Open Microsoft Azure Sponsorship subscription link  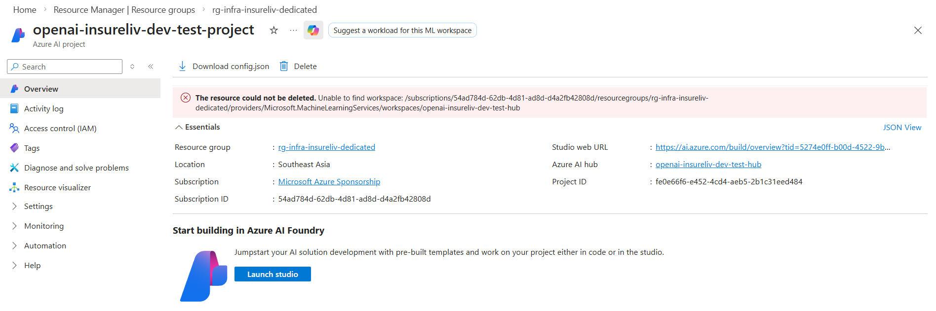(329, 181)
